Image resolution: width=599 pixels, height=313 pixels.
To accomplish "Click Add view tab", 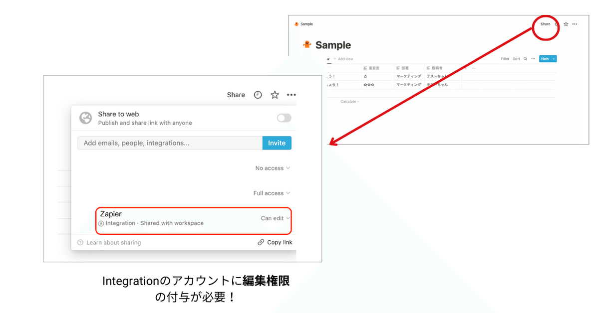I will [x=343, y=59].
